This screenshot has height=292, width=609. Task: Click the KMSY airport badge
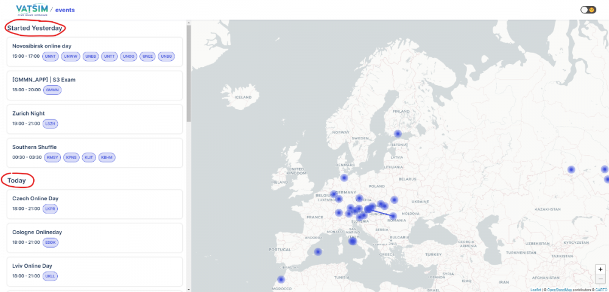52,158
